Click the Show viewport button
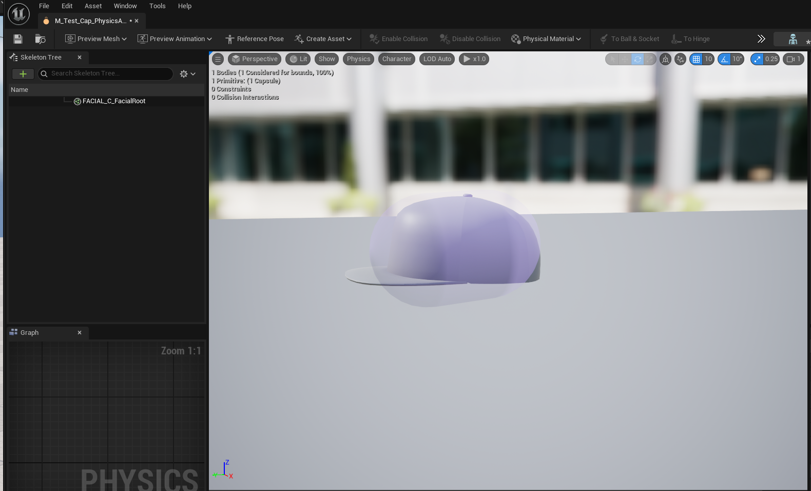The width and height of the screenshot is (811, 491). [326, 59]
